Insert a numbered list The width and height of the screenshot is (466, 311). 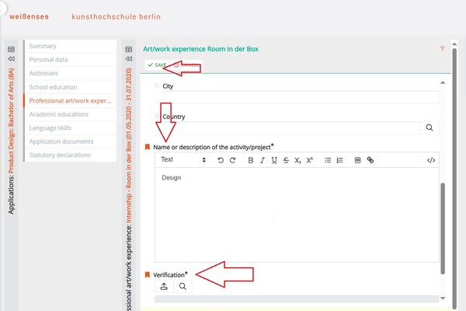(340, 160)
